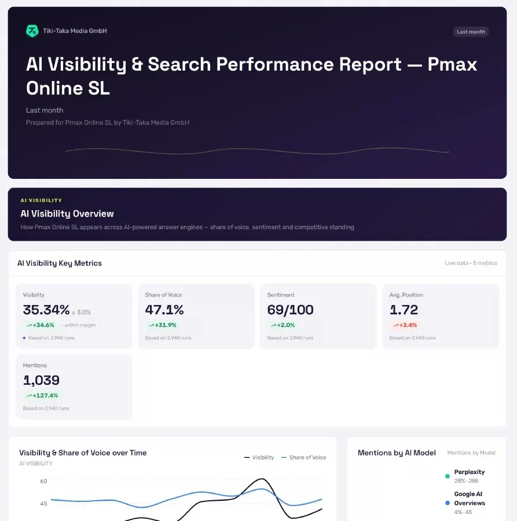Click the "Sentiment" card label

coord(281,295)
